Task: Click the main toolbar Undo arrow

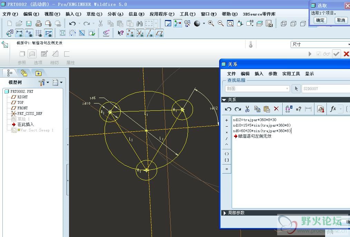Action: [72, 23]
